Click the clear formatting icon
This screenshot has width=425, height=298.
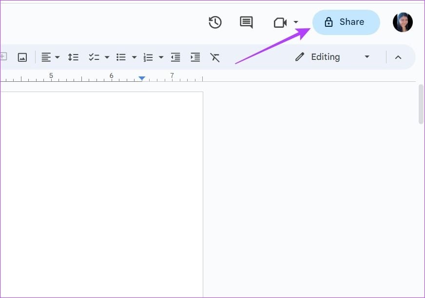(x=214, y=57)
